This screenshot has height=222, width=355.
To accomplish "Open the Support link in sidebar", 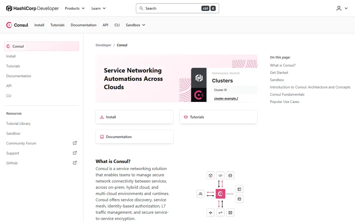I will tap(13, 153).
